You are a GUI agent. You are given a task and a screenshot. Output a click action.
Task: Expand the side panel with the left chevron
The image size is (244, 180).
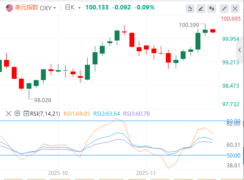[240, 50]
